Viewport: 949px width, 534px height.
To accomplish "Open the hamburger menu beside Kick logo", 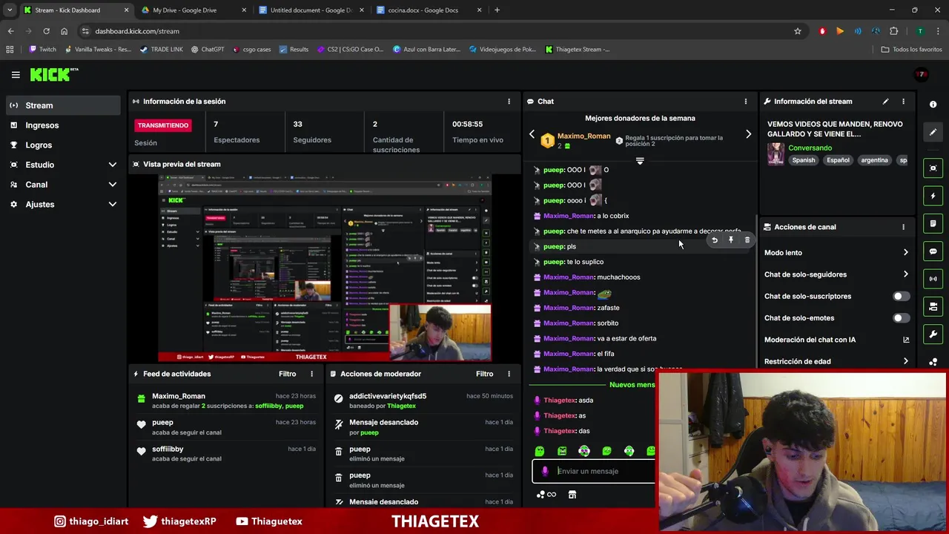I will point(16,75).
